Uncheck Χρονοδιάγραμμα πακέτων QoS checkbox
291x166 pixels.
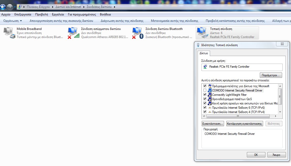coord(205,99)
